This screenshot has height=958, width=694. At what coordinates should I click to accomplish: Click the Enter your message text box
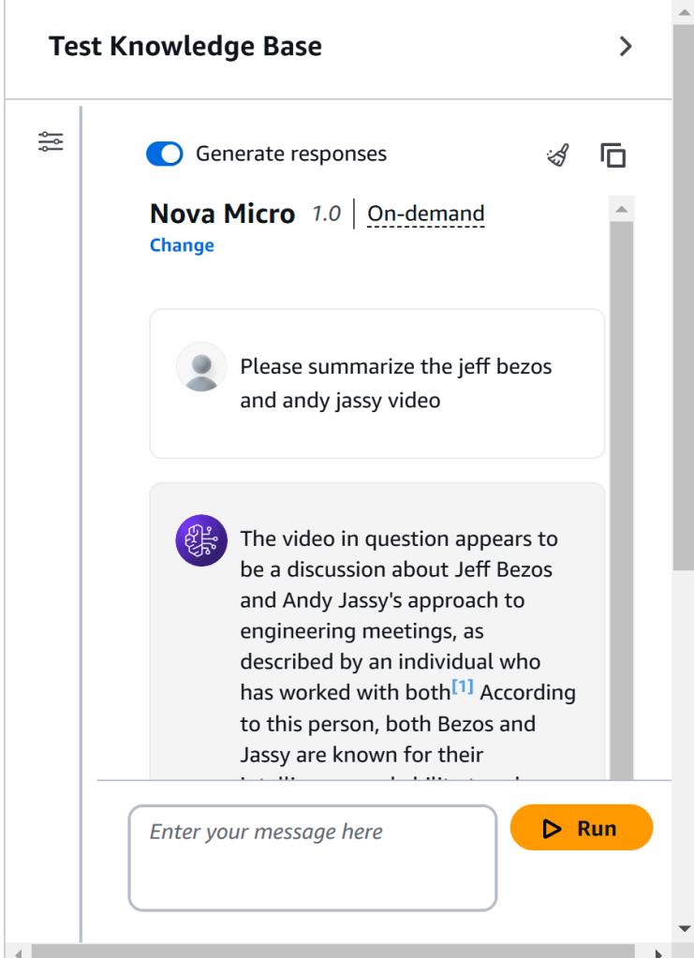pyautogui.click(x=312, y=857)
